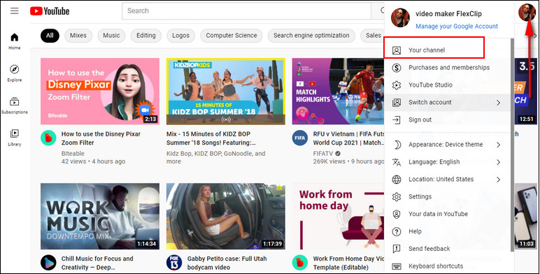This screenshot has width=540, height=274.
Task: Click the Help question mark icon
Action: [x=397, y=231]
